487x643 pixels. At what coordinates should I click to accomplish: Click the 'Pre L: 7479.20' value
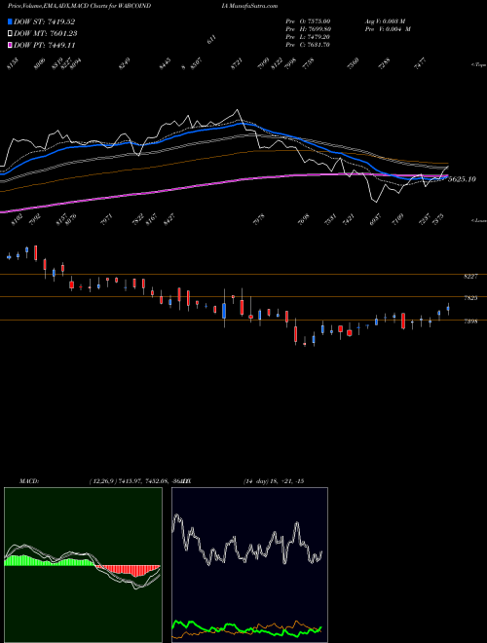pos(308,37)
